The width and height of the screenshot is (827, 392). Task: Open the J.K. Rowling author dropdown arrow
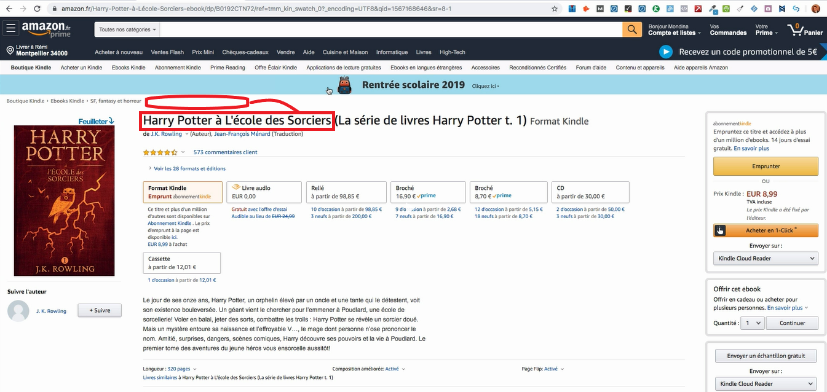[x=186, y=134]
